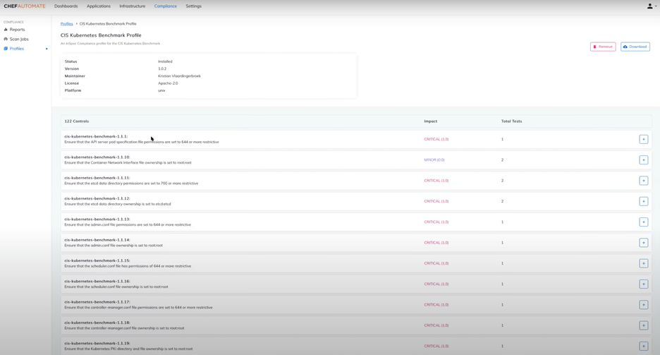Go to the Settings tab

point(194,6)
